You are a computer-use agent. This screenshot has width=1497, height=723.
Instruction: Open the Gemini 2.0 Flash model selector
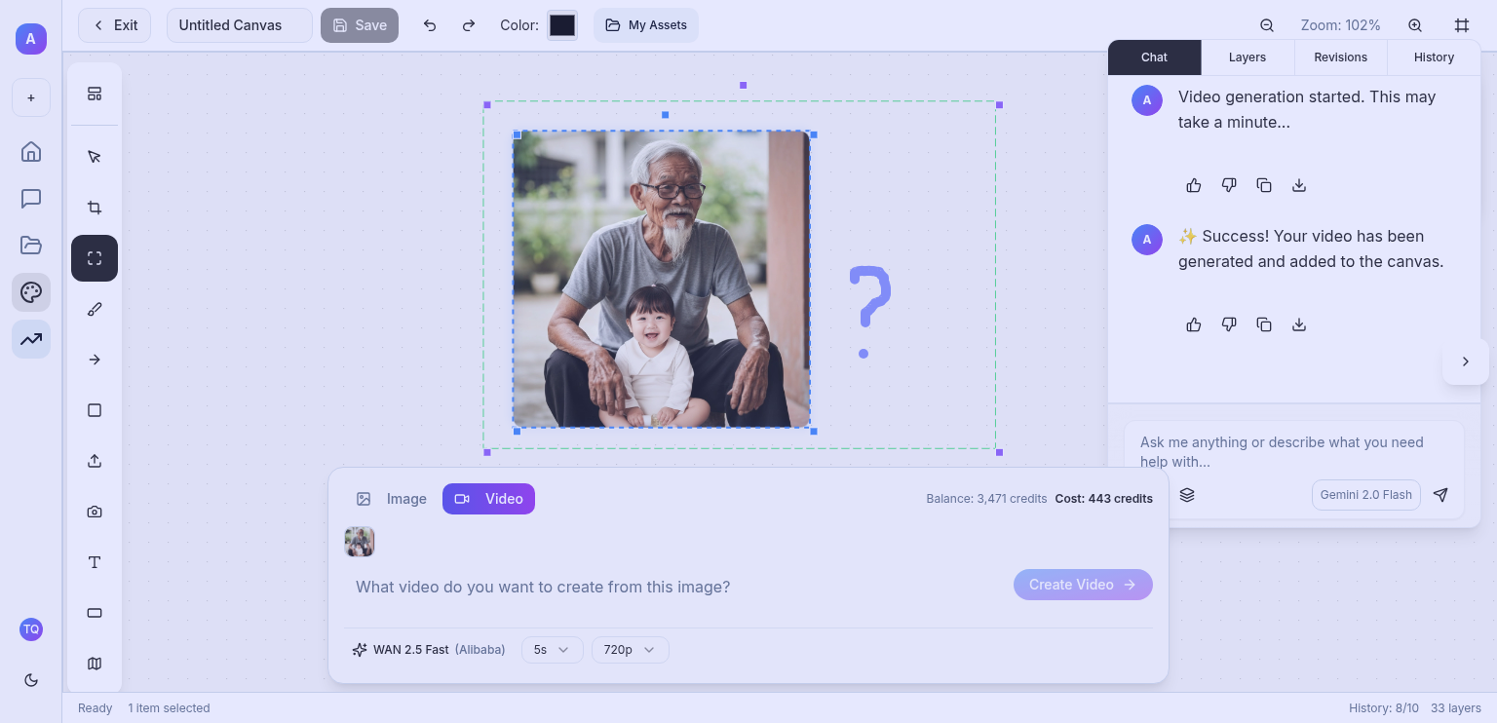pyautogui.click(x=1365, y=495)
